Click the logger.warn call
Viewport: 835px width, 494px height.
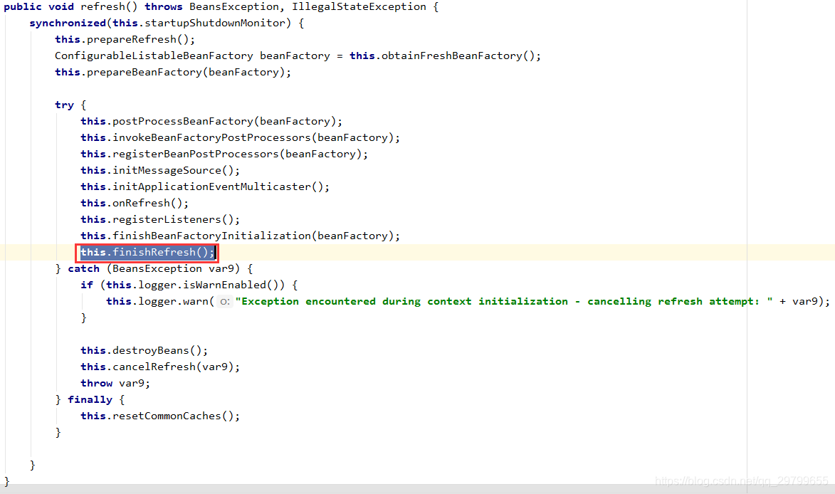coord(159,302)
